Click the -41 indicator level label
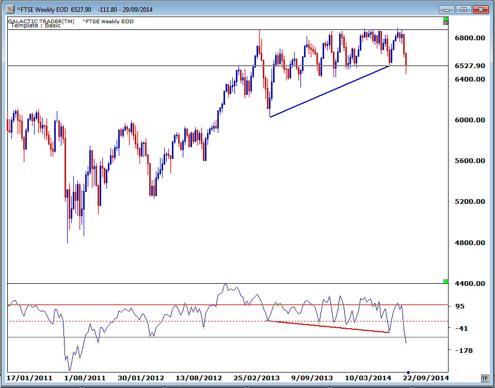The image size is (495, 388). coord(461,328)
